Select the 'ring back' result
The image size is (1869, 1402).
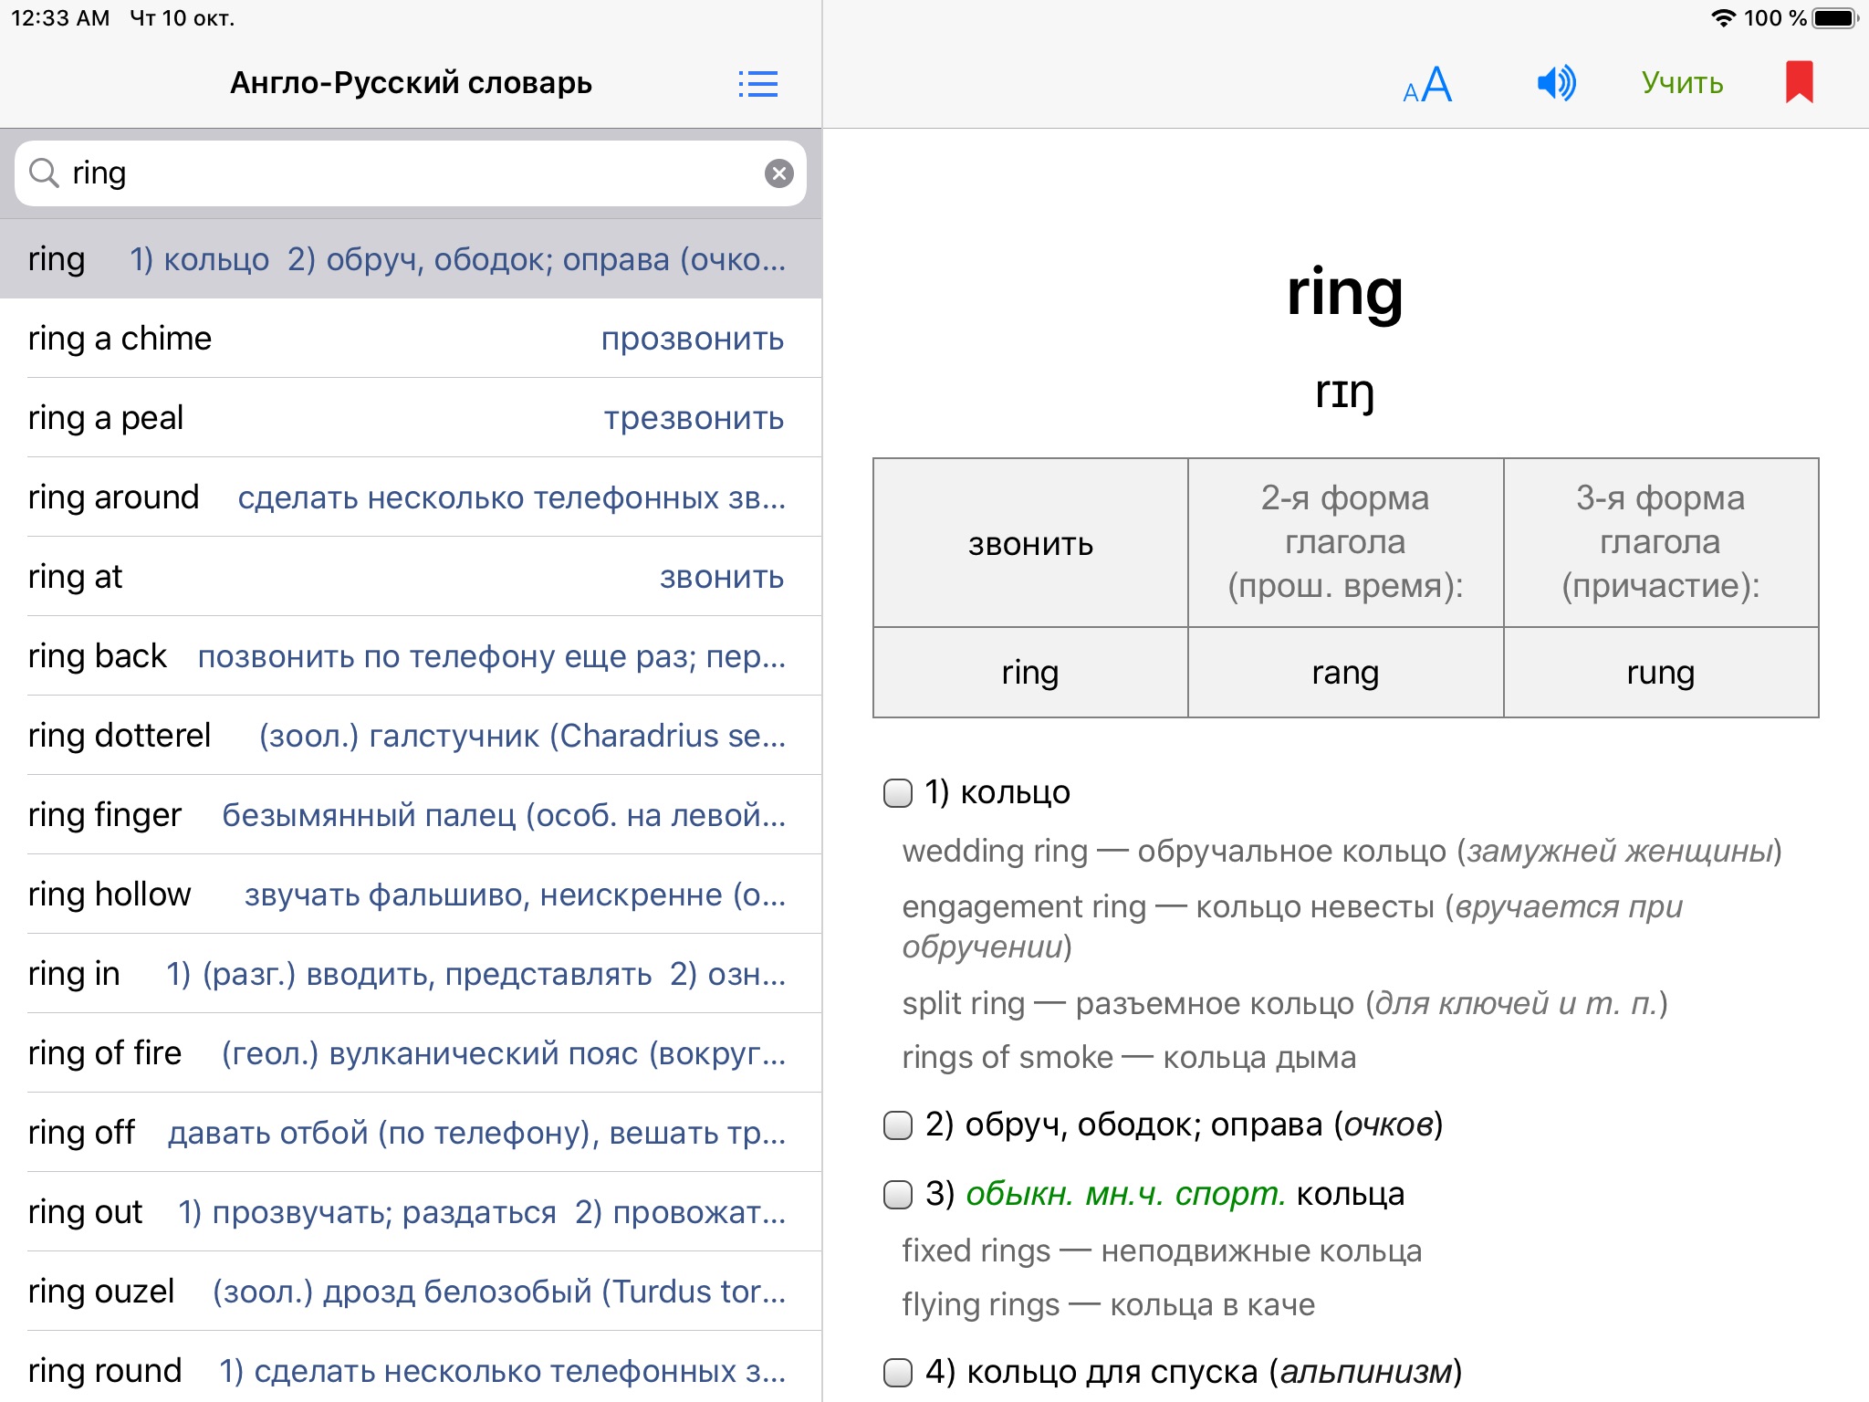click(x=406, y=656)
